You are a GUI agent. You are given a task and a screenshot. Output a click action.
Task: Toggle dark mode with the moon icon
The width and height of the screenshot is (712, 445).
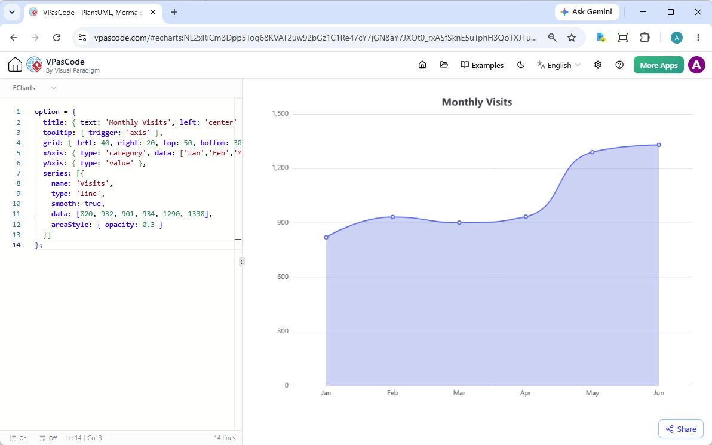(x=521, y=65)
